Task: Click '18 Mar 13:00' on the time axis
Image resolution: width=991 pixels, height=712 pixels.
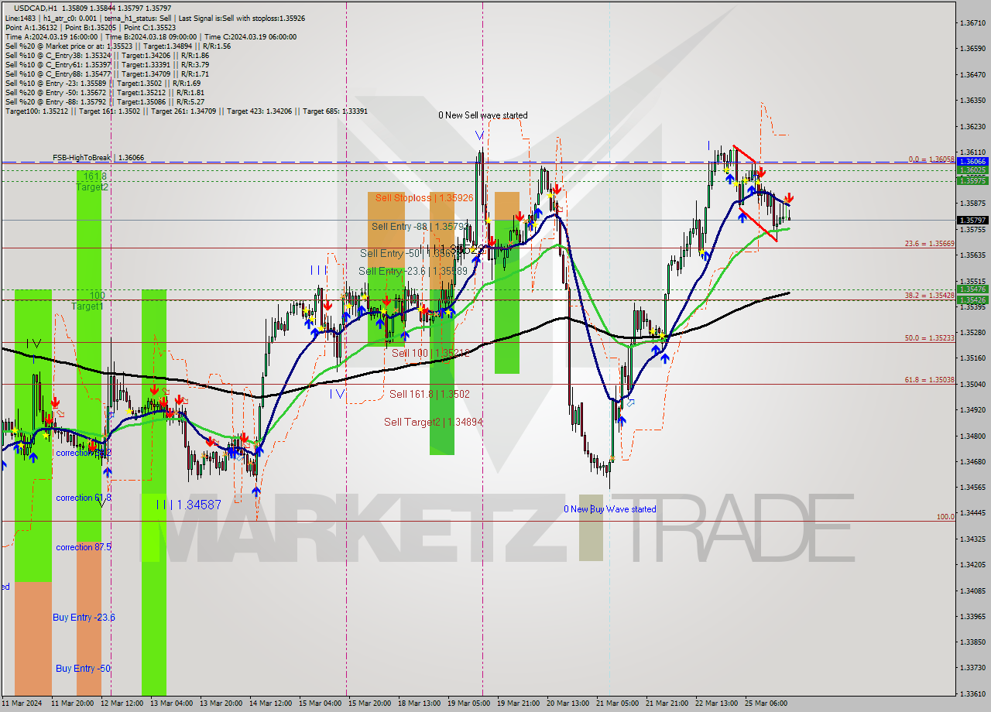Action: coord(419,703)
